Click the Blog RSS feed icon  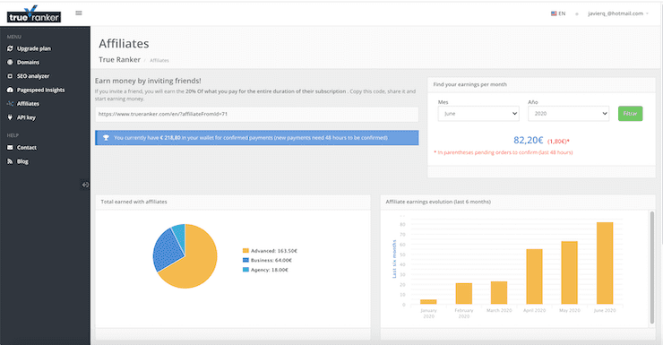[x=10, y=161]
